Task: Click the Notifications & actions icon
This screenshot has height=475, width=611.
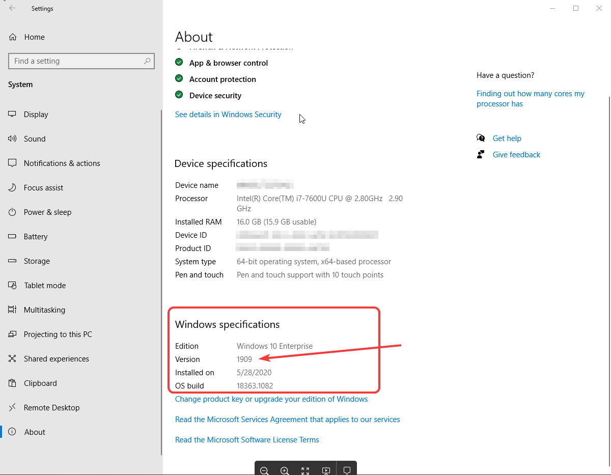Action: pos(13,163)
